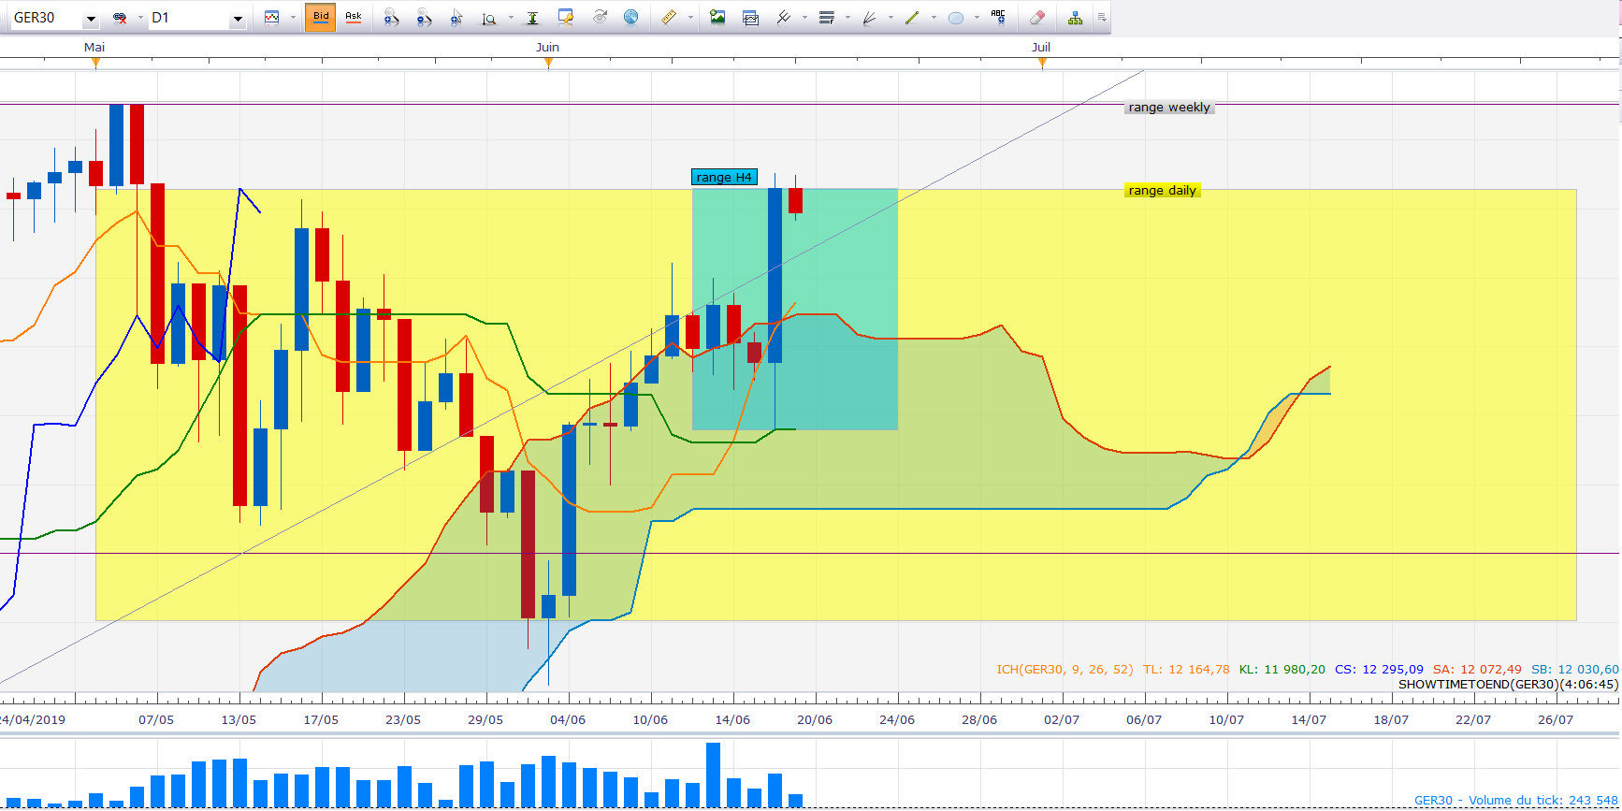Click the range daily label
Viewport: 1622px width, 811px height.
[x=1162, y=191]
